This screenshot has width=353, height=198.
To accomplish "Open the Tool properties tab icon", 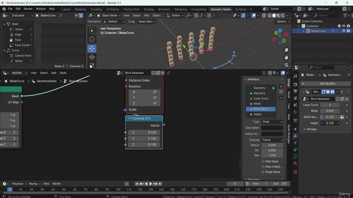I will [296, 76].
